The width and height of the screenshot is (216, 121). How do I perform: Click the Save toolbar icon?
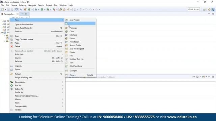point(8,9)
